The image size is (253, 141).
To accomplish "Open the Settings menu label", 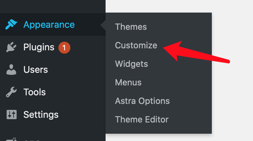I will (x=41, y=115).
